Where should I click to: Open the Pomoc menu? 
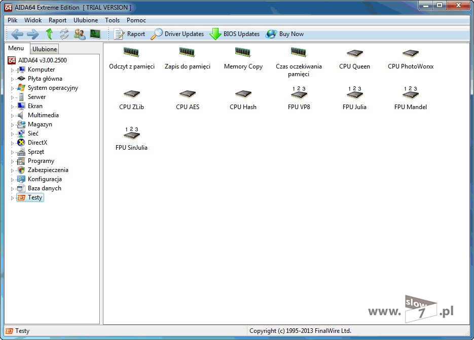coord(136,20)
